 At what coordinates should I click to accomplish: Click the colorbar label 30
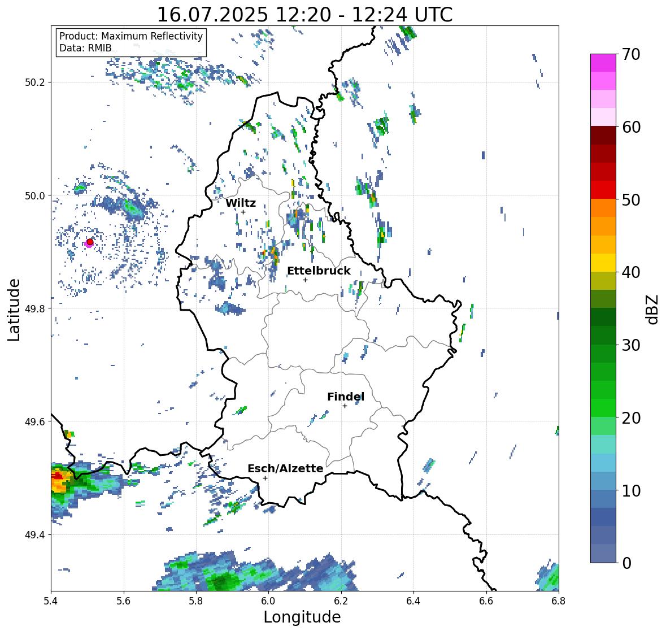(631, 345)
